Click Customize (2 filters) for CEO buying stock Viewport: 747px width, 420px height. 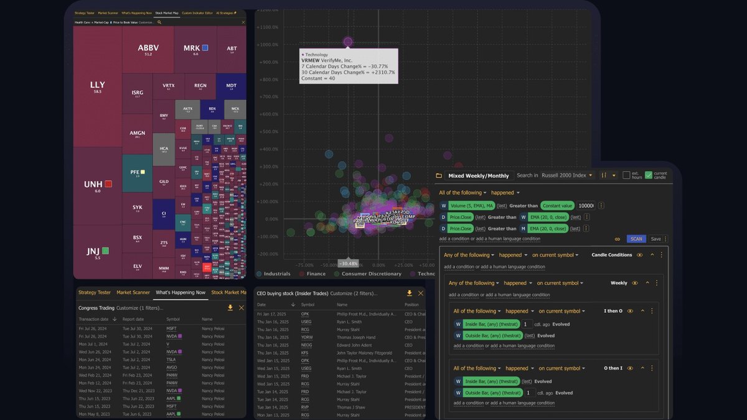[353, 293]
